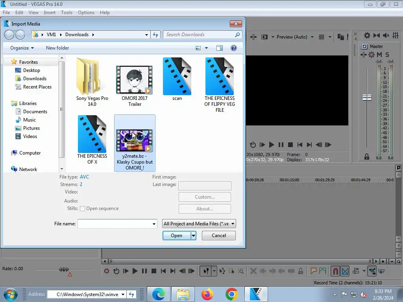Viewport: 403px width, 302px height.
Task: Click Downmix Output icon in Master Bus
Action: click(377, 35)
